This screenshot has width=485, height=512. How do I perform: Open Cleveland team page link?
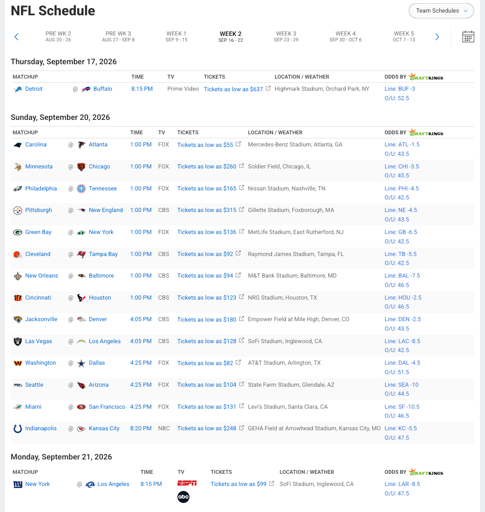pyautogui.click(x=38, y=254)
